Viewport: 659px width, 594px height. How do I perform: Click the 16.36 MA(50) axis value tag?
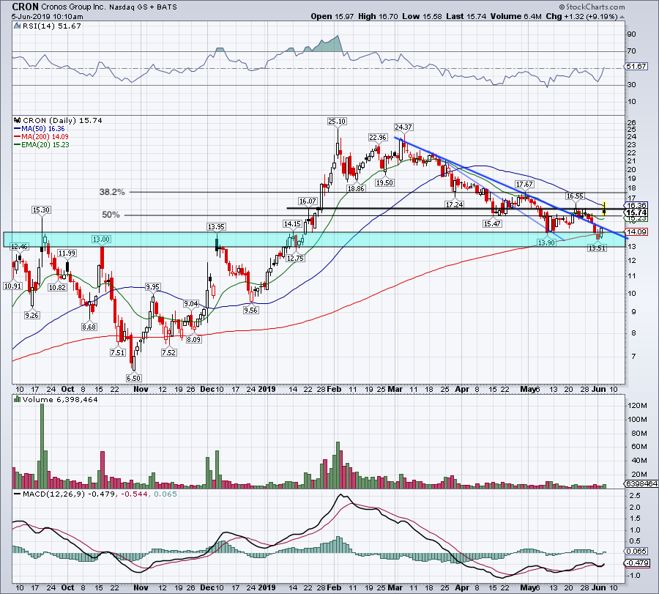[636, 206]
